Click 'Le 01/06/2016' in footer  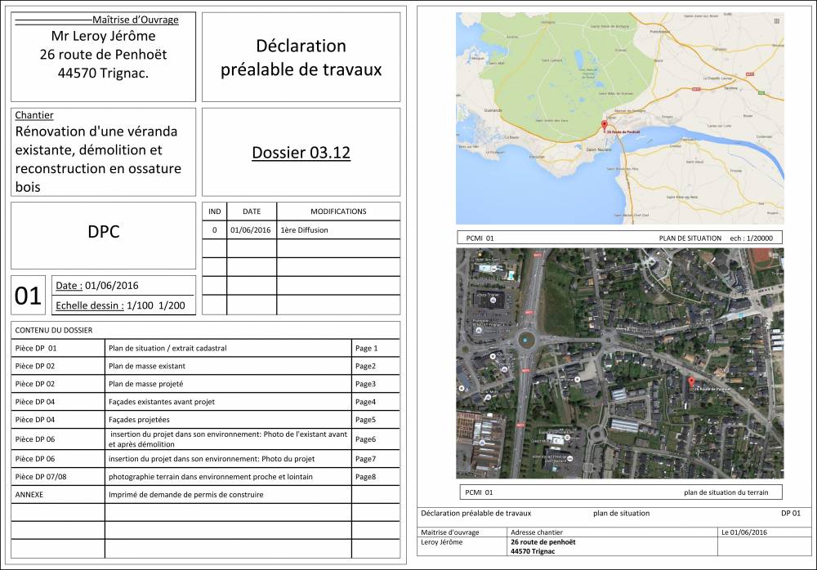744,532
